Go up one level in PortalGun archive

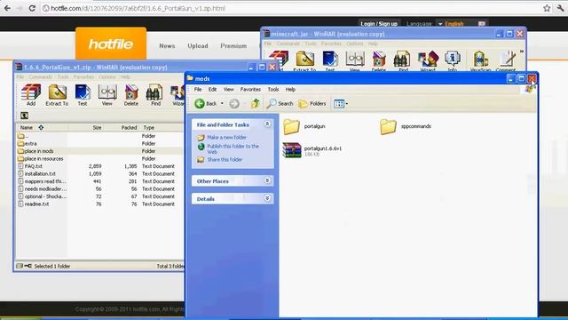[x=24, y=116]
